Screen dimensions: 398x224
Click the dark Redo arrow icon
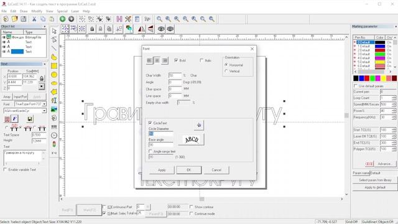(x=71, y=19)
